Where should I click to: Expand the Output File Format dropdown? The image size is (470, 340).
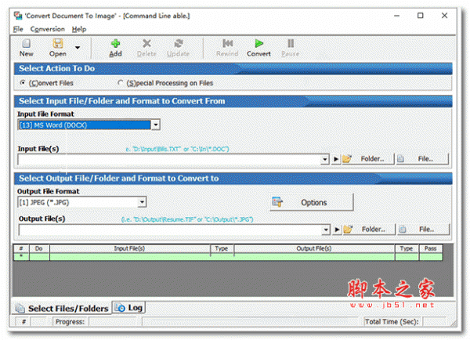point(142,202)
